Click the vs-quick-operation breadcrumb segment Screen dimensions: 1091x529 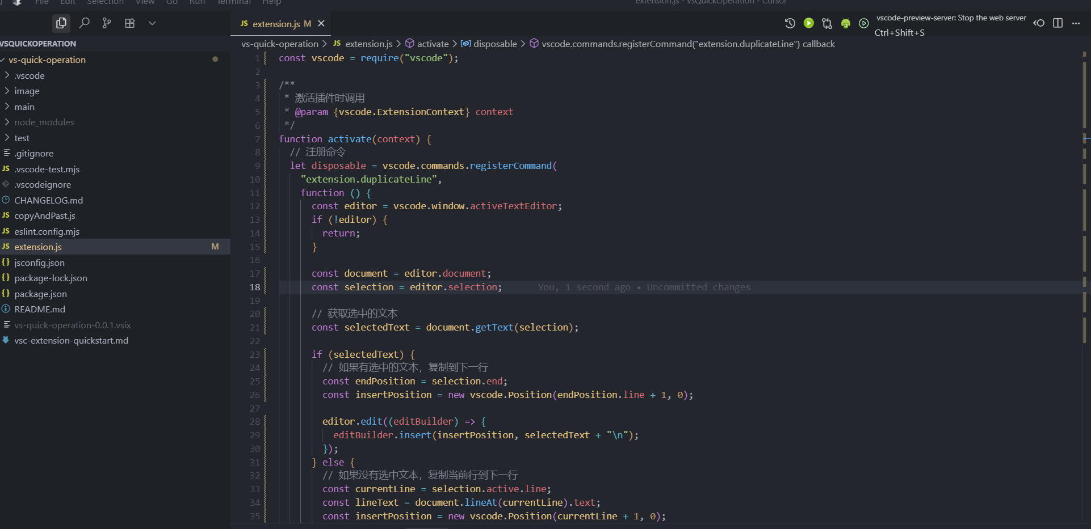(280, 44)
